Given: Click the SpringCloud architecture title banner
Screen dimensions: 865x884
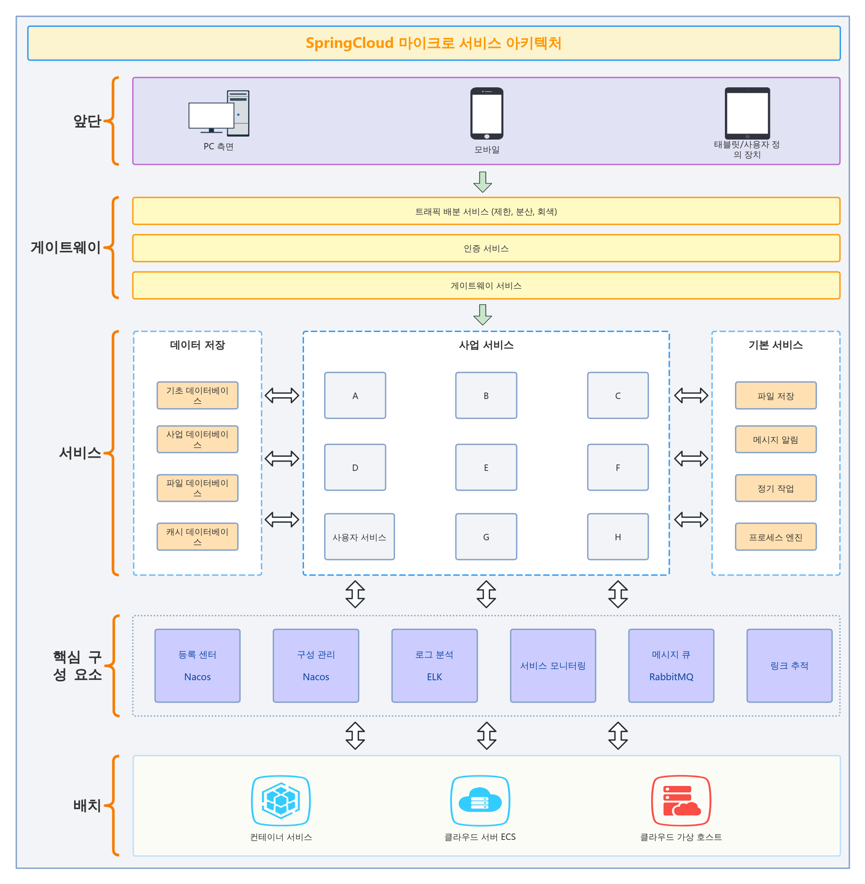Looking at the screenshot, I should click(434, 43).
